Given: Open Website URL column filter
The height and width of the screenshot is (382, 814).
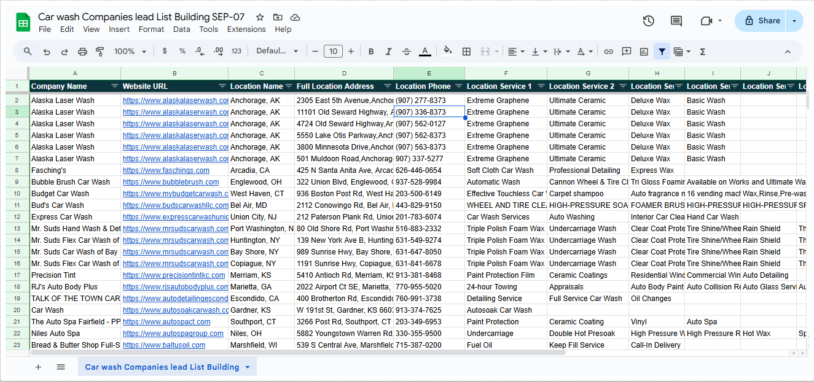Looking at the screenshot, I should click(x=222, y=86).
